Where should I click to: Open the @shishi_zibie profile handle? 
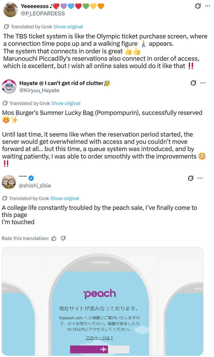click(35, 185)
